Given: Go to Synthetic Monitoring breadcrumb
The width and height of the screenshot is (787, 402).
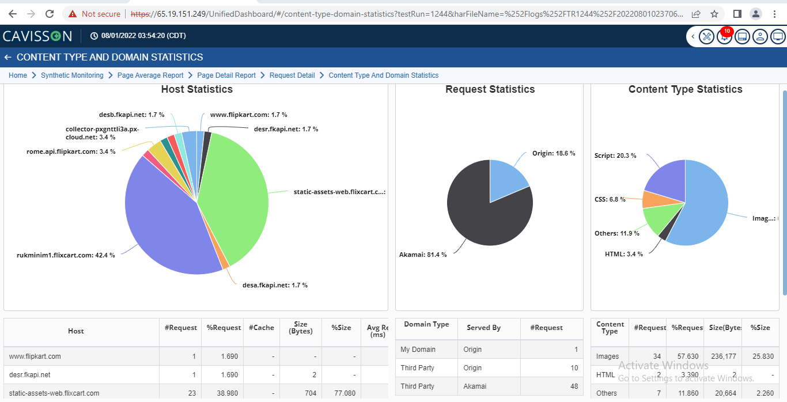Looking at the screenshot, I should click(72, 75).
